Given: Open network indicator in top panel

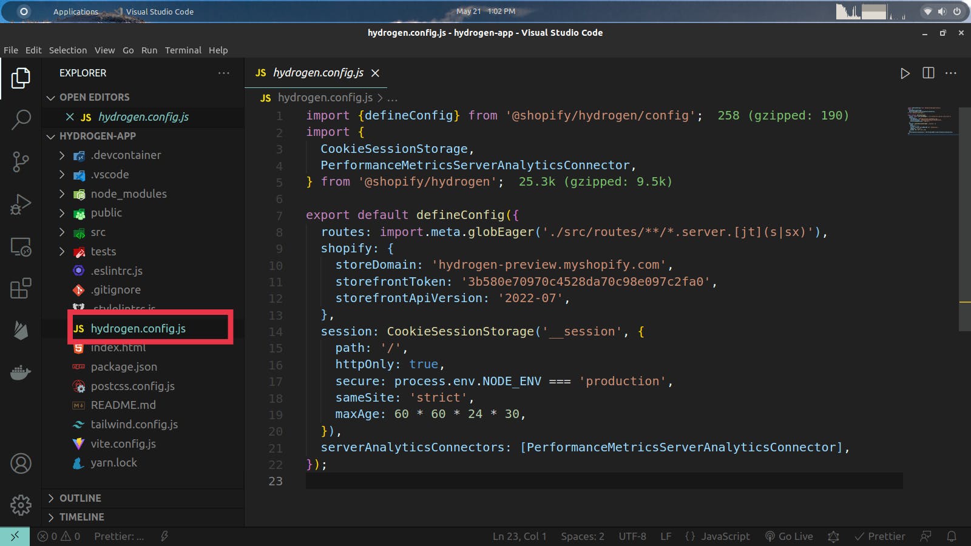Looking at the screenshot, I should tap(927, 12).
